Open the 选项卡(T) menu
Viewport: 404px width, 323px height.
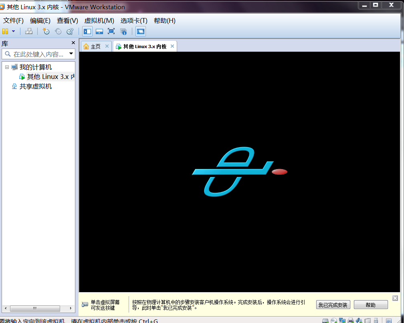coord(134,20)
